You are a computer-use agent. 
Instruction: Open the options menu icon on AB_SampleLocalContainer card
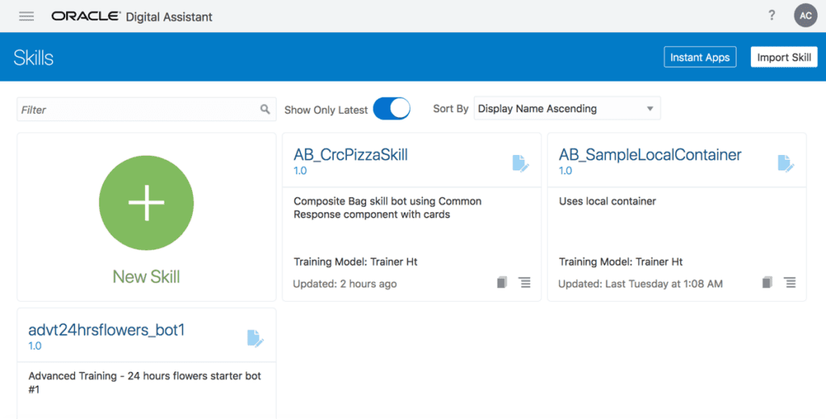point(791,283)
